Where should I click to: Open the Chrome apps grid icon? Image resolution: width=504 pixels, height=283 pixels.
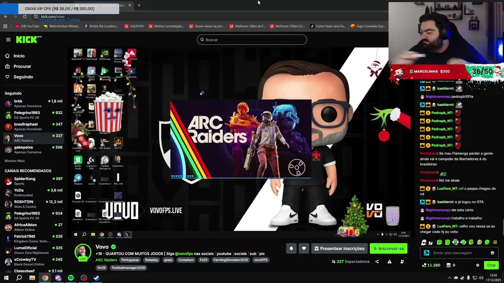pyautogui.click(x=5, y=26)
